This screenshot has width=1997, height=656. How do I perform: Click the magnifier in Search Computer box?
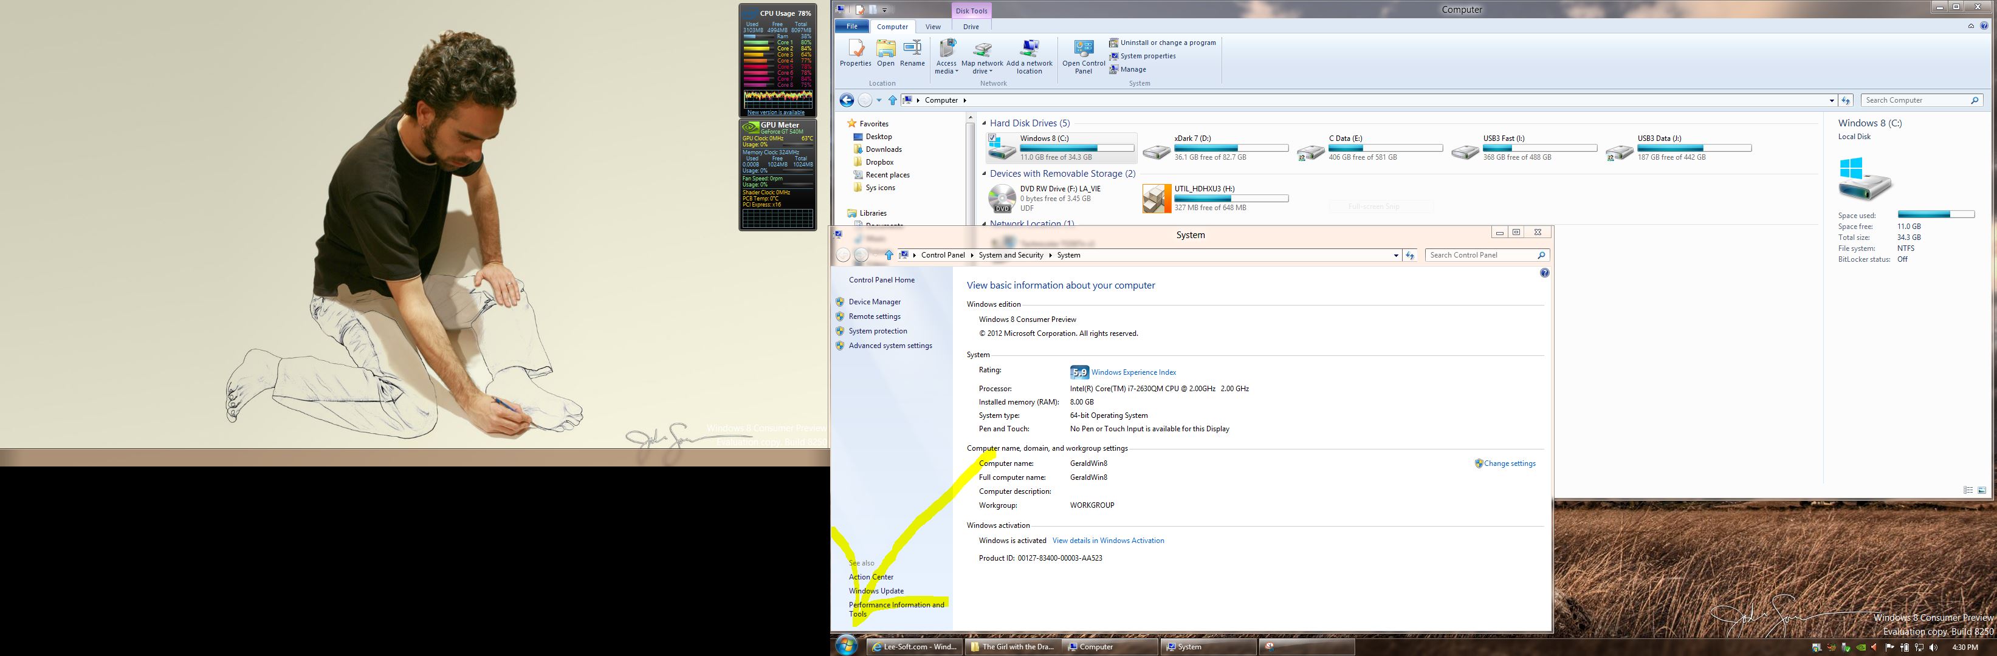[1975, 100]
